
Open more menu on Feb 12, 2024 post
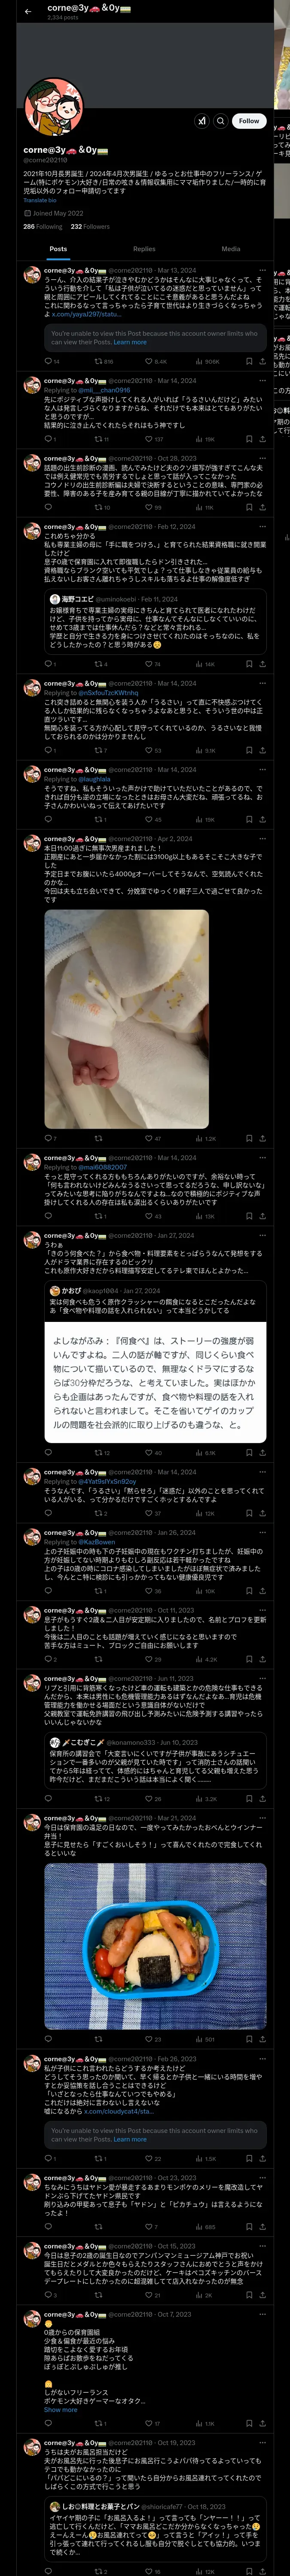click(263, 527)
